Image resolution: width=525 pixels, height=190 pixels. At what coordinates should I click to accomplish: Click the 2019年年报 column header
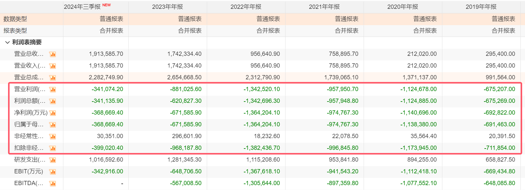pyautogui.click(x=481, y=7)
